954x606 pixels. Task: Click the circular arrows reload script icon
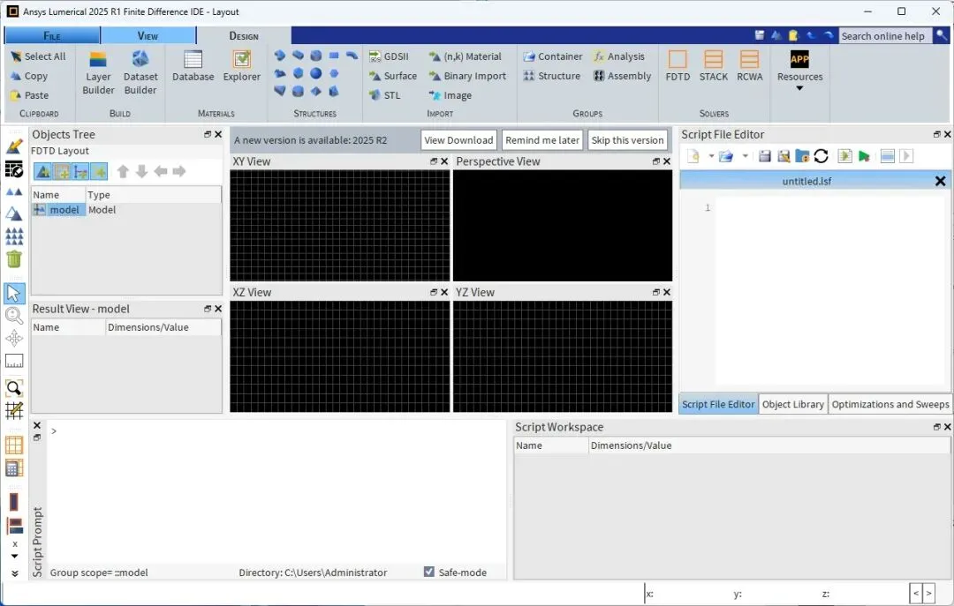(821, 156)
